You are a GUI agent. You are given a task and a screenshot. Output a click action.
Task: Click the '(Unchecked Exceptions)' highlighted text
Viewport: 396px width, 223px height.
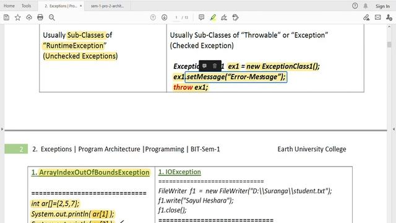pyautogui.click(x=80, y=56)
